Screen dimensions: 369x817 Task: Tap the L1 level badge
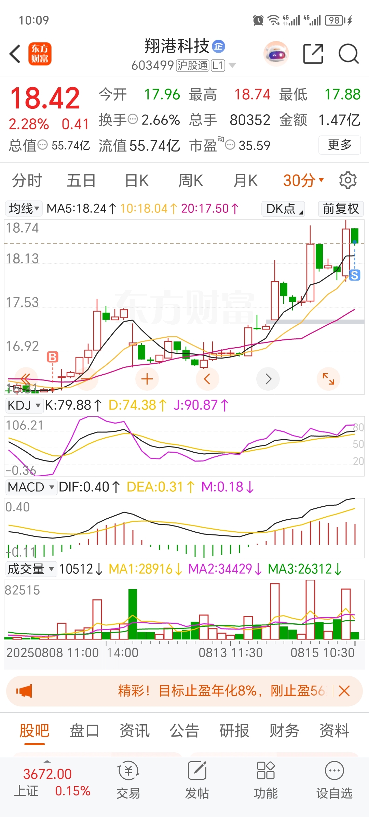click(218, 65)
